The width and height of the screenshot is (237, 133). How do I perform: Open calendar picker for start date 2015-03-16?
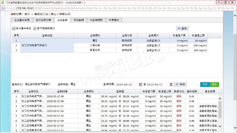click(x=140, y=84)
